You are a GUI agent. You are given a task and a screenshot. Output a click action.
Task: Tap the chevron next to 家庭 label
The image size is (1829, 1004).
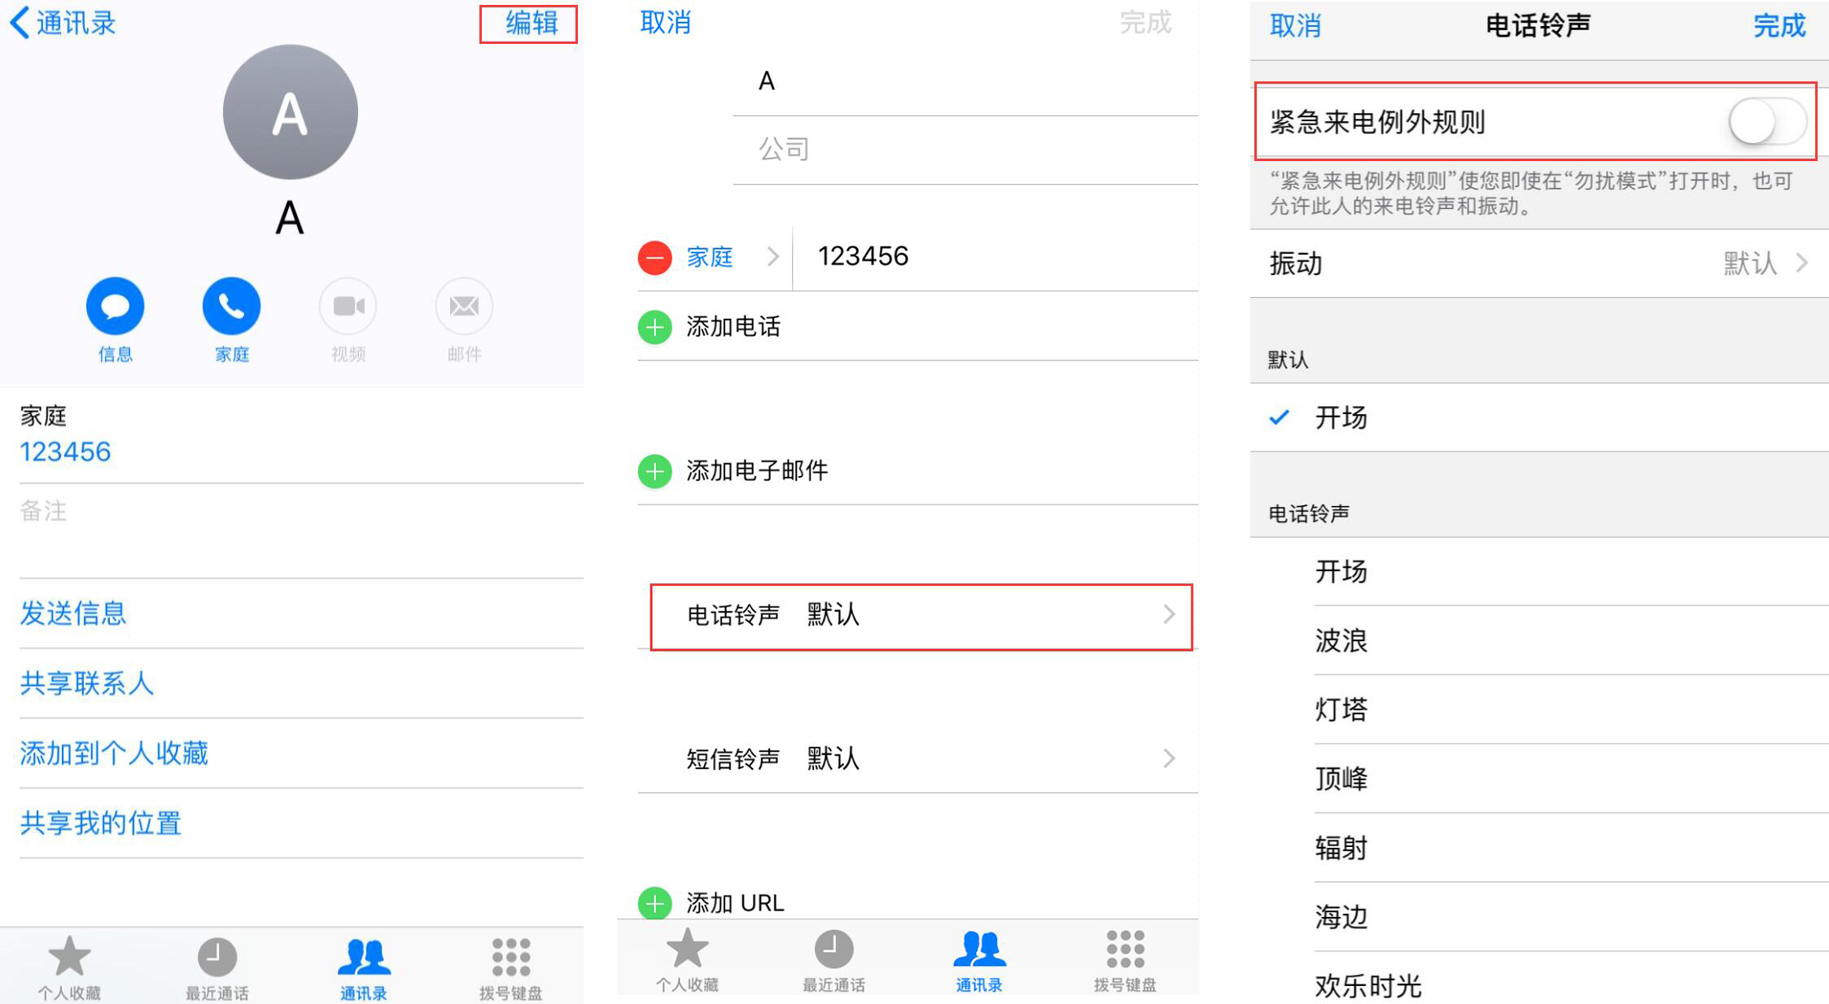click(x=772, y=257)
